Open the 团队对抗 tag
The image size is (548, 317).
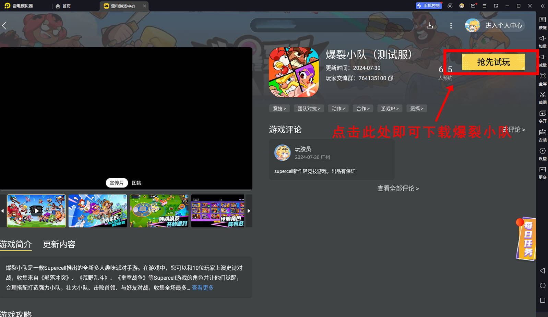[309, 109]
